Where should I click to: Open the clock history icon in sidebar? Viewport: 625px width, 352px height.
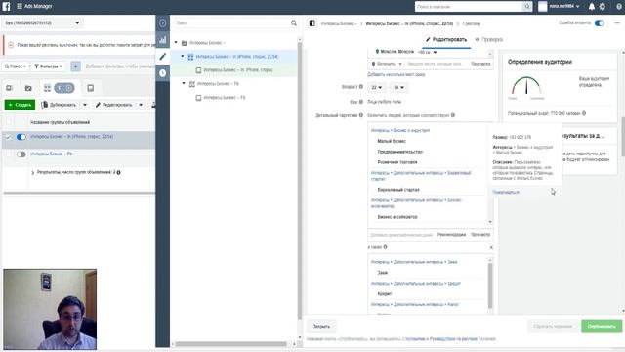pos(163,73)
